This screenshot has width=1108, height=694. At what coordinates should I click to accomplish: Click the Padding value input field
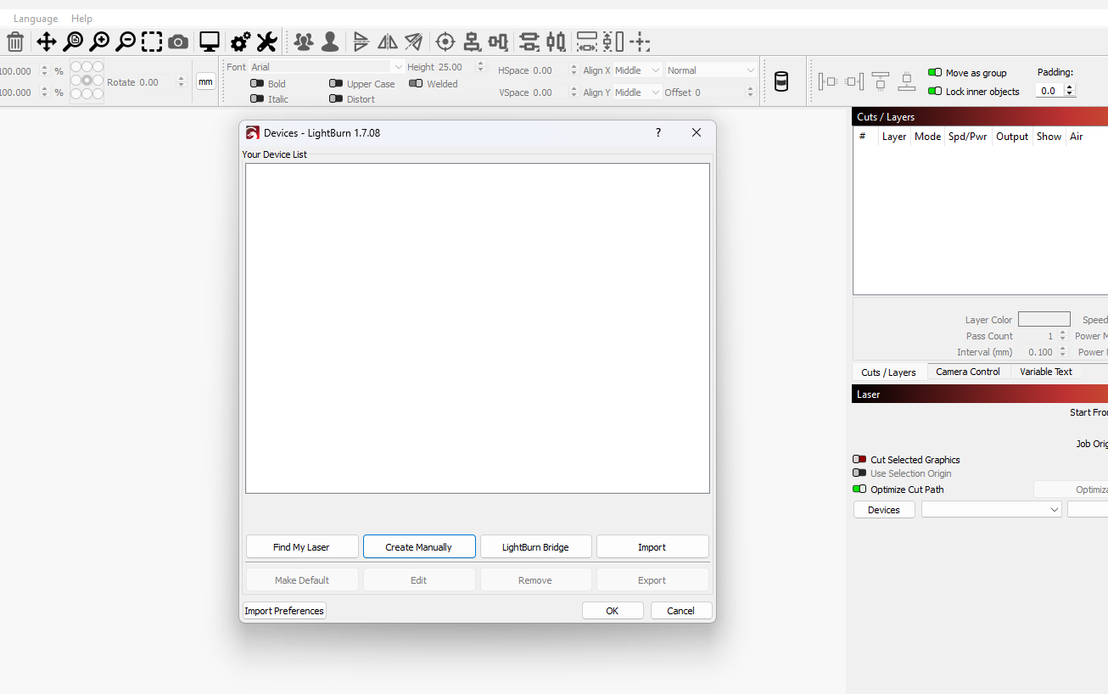tap(1049, 91)
